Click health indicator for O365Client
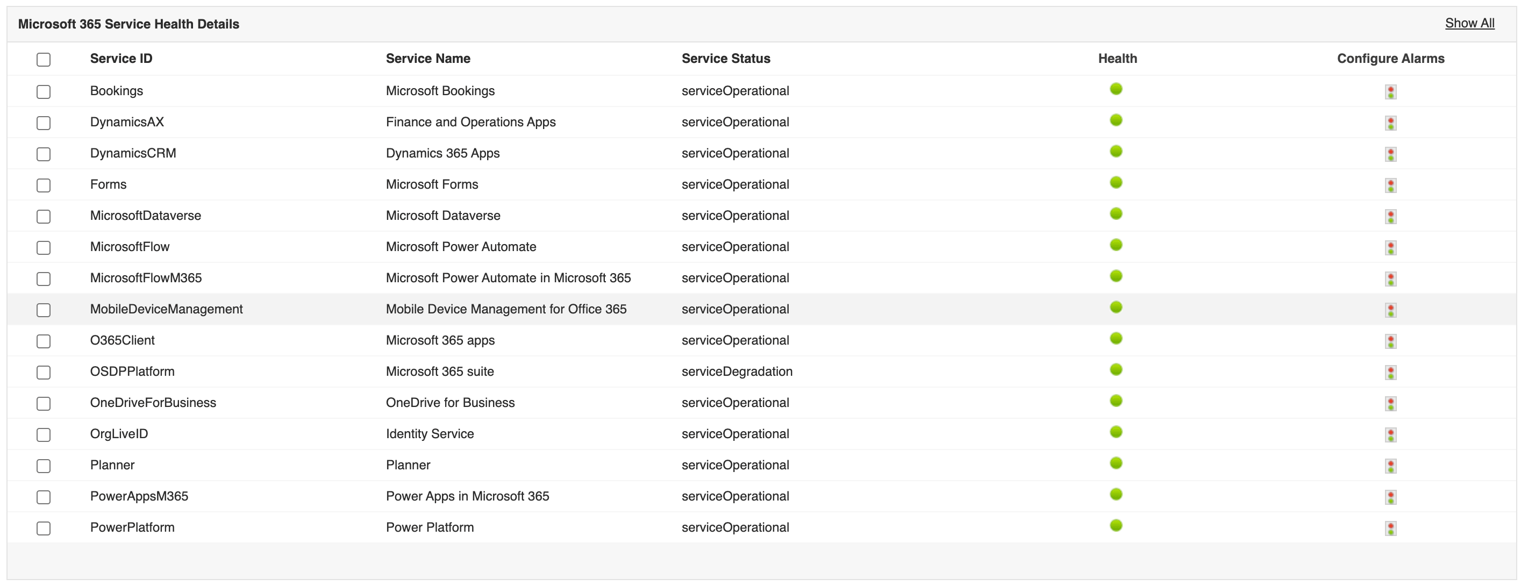The image size is (1528, 586). click(1116, 338)
